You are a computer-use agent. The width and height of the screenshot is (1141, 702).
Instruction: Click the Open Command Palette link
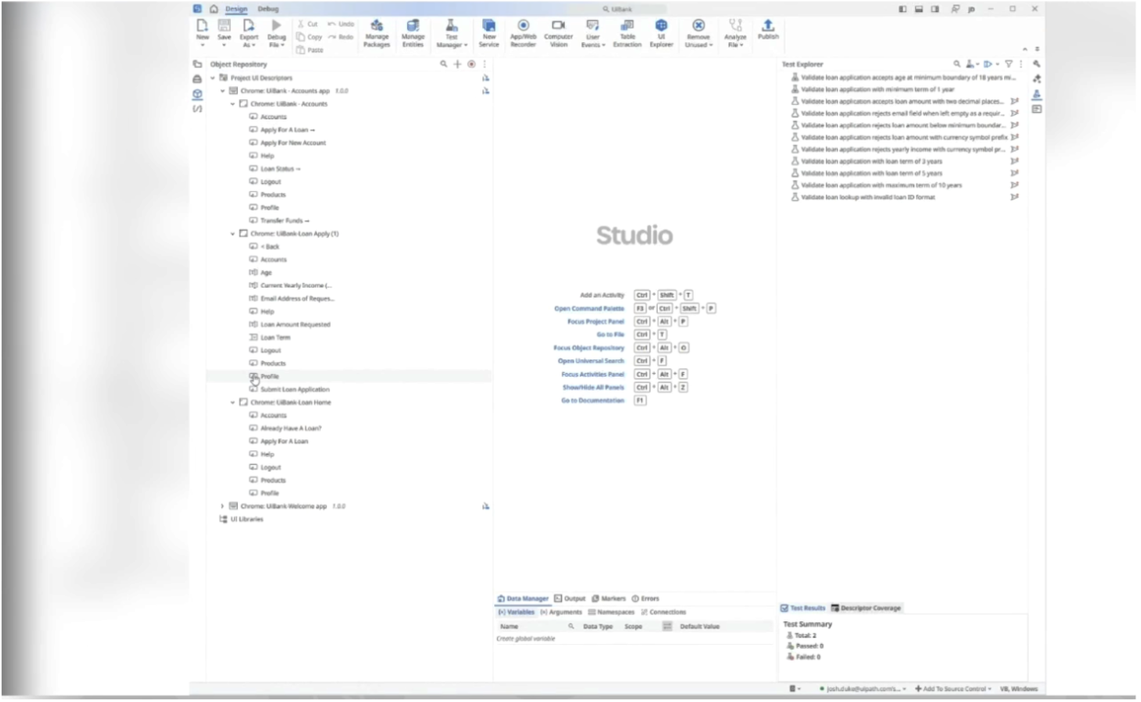[589, 309]
